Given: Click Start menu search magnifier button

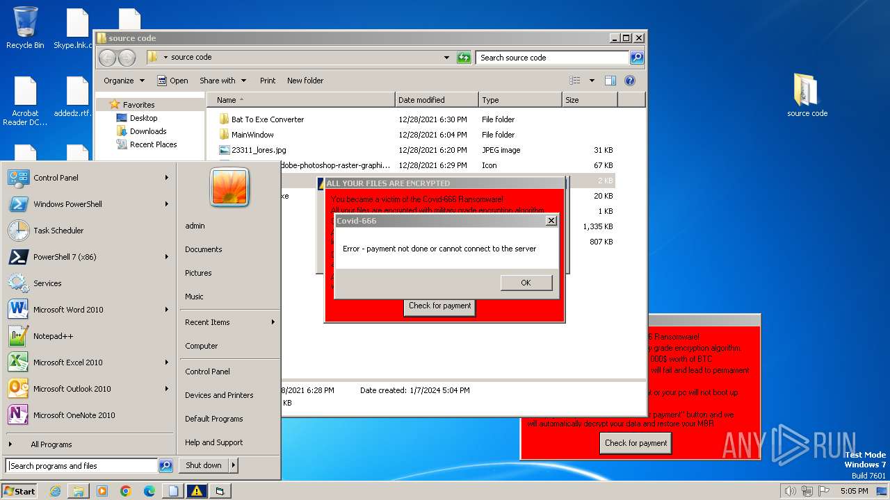Looking at the screenshot, I should 165,466.
